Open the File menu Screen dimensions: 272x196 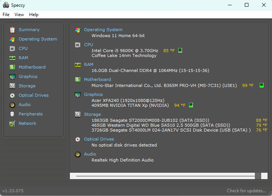click(6, 15)
